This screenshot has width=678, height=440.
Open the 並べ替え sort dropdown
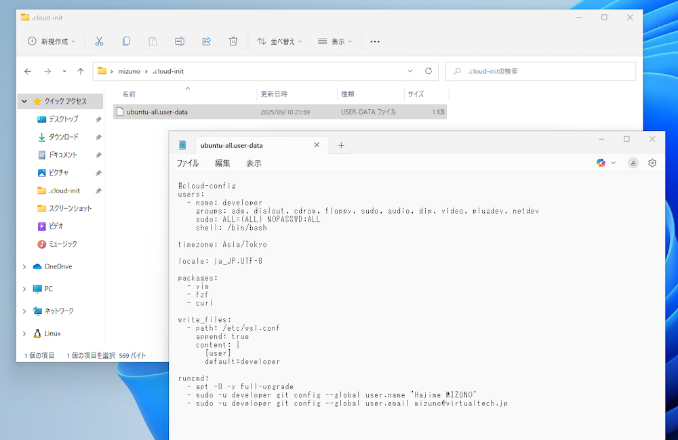279,41
